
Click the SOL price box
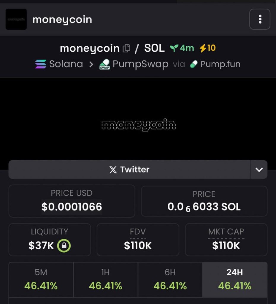click(204, 201)
